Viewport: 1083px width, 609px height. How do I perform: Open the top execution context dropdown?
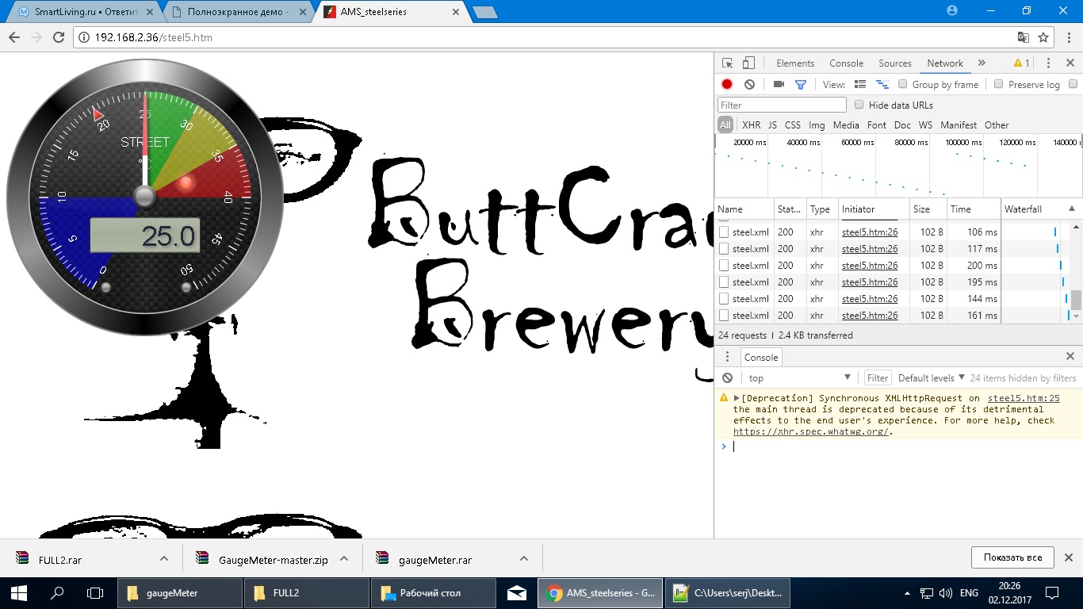coord(799,378)
